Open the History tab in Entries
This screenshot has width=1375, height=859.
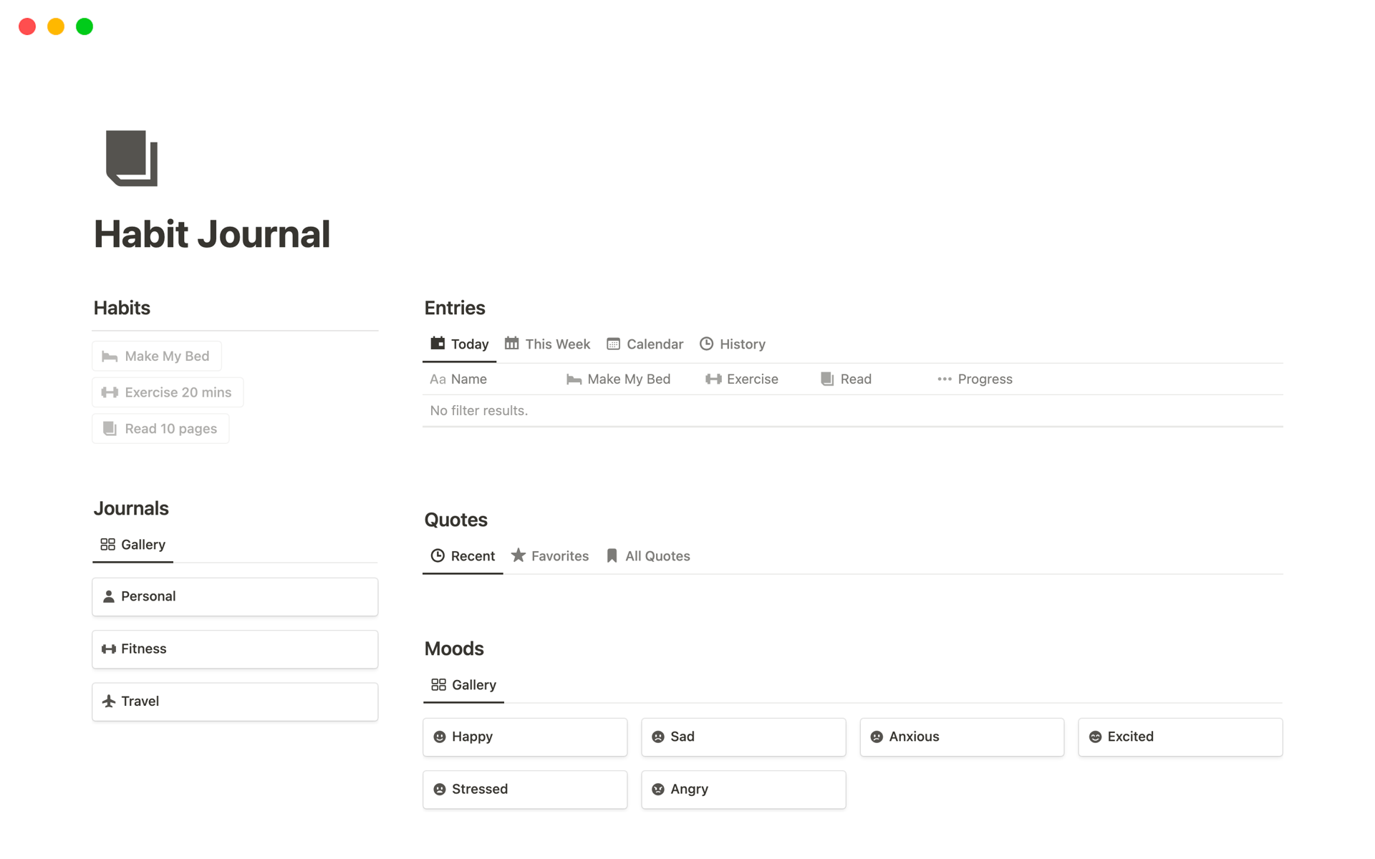pos(733,344)
